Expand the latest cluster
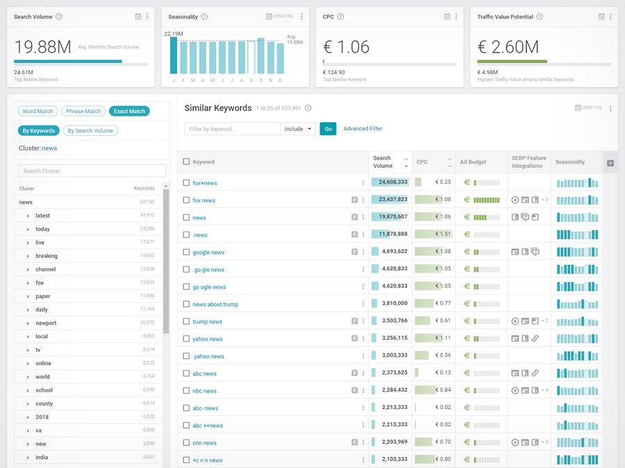This screenshot has height=468, width=625. tap(28, 216)
